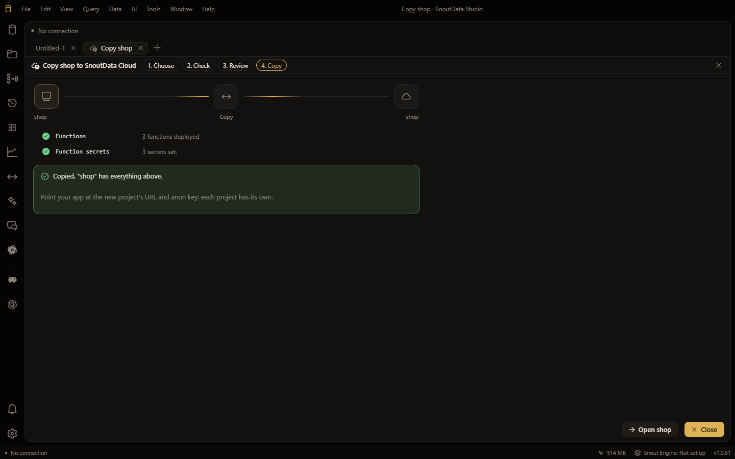735x459 pixels.
Task: Open the Data menu
Action: (x=115, y=9)
